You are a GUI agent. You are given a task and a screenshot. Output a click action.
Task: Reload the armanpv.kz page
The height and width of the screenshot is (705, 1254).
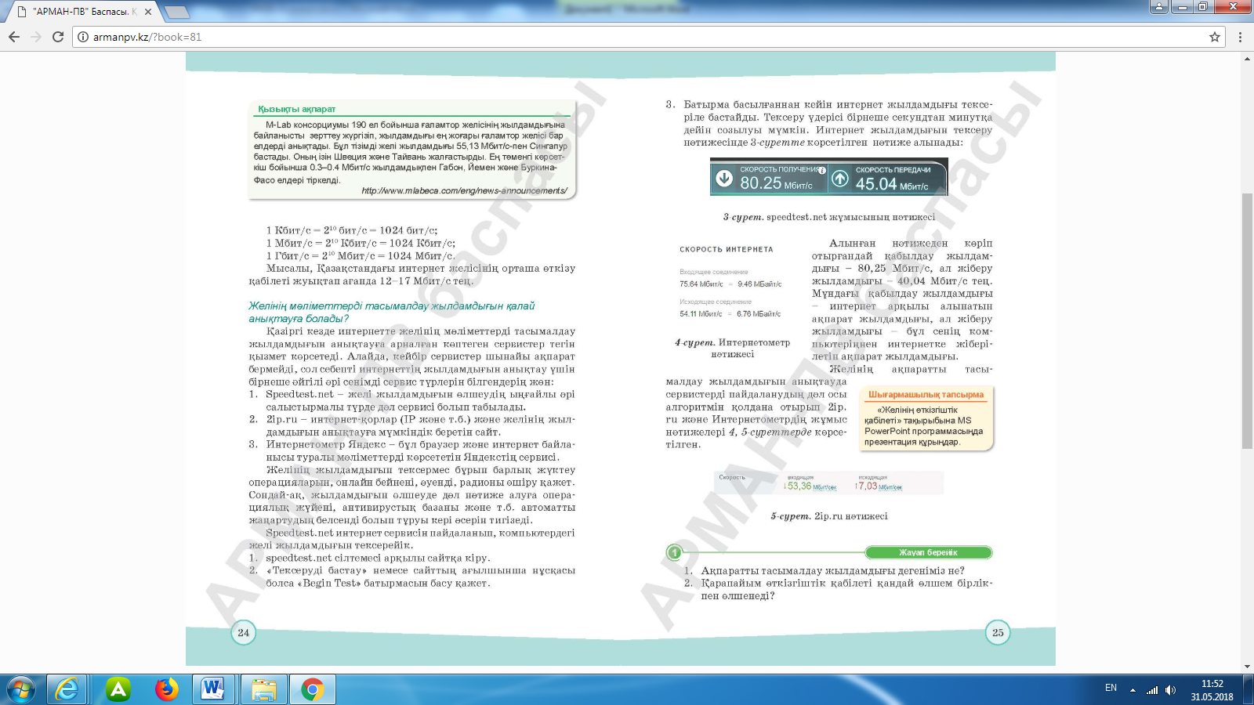pos(58,37)
